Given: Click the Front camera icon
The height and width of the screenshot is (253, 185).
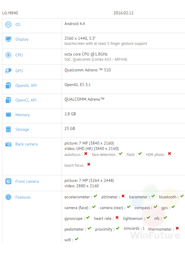Looking at the screenshot, I should point(8,181).
